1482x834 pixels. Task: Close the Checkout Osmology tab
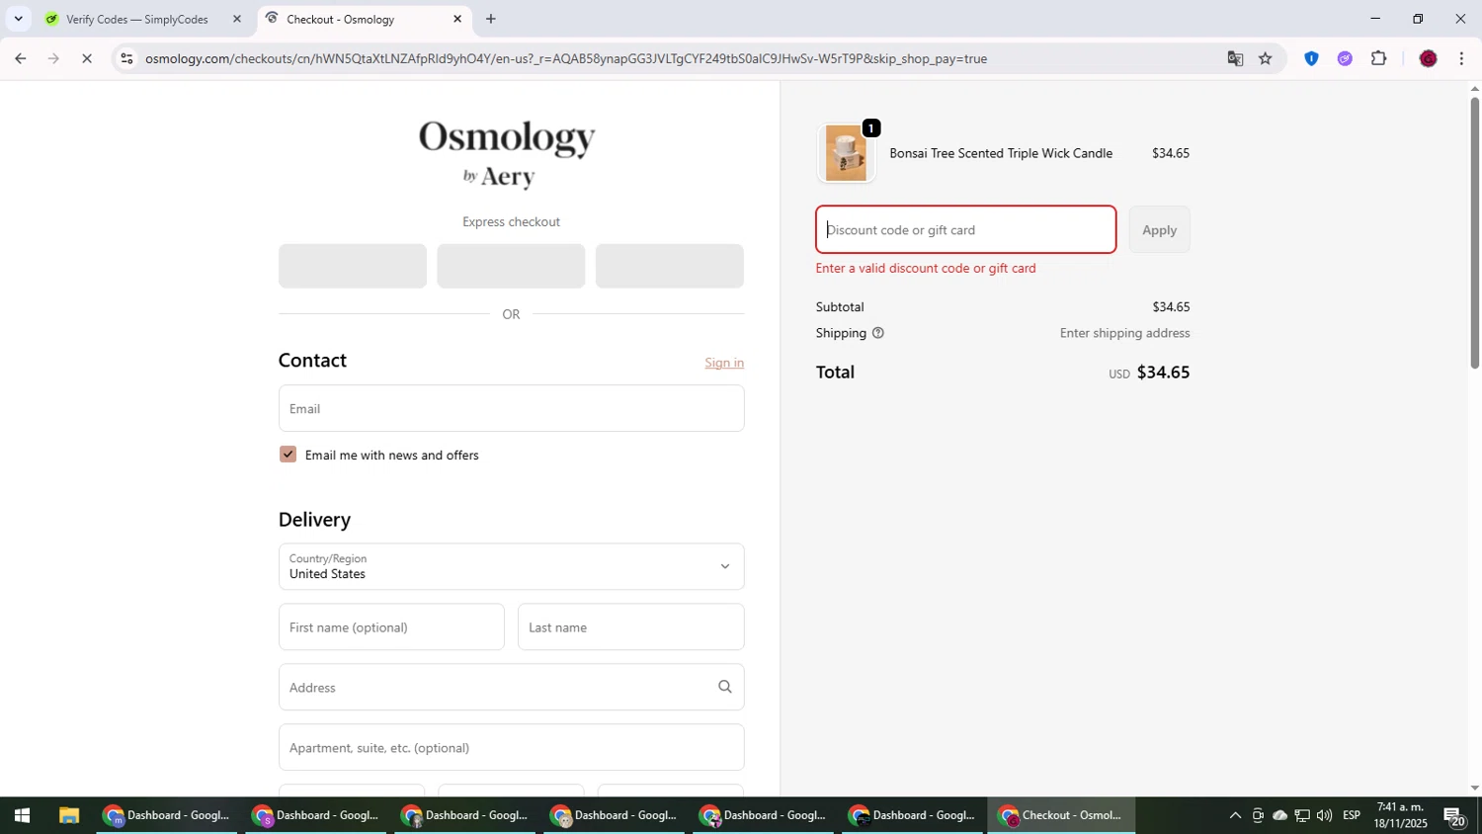click(457, 19)
